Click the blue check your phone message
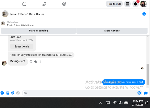 [x=124, y=82]
